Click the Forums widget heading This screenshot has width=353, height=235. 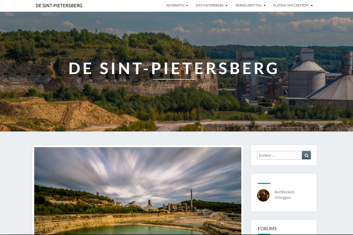[267, 229]
